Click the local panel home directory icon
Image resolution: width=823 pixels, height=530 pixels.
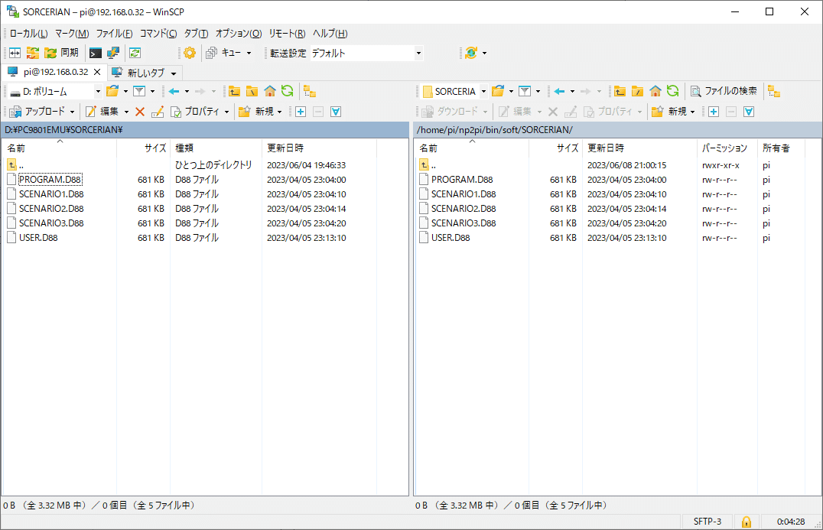[270, 91]
